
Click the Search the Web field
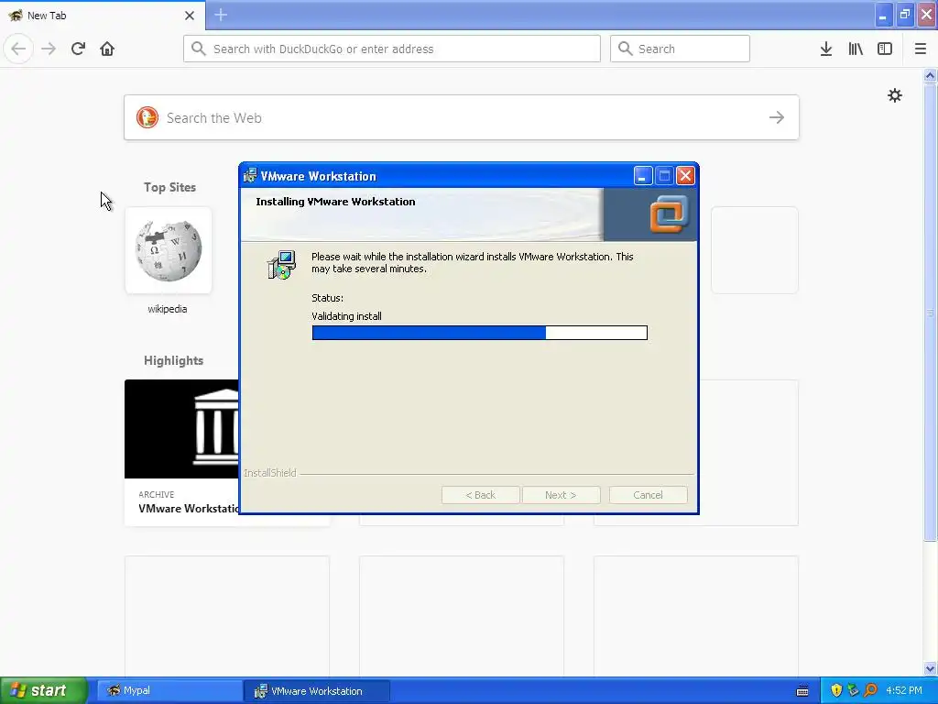(x=462, y=117)
